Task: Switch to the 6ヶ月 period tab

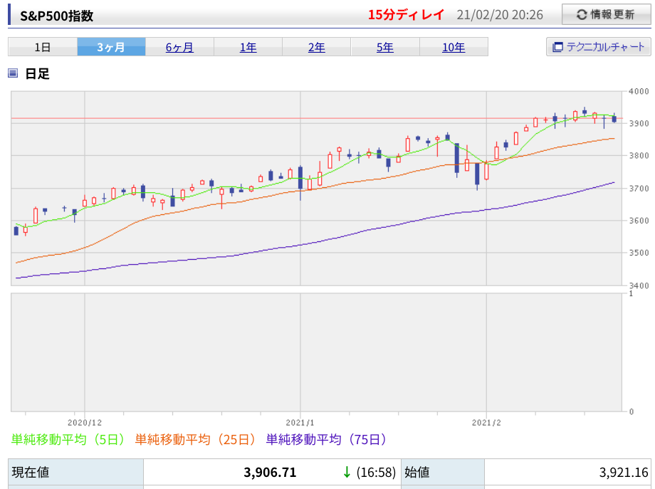Action: 179,47
